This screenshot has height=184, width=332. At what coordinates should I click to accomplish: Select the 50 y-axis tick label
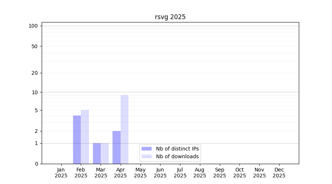pos(34,46)
